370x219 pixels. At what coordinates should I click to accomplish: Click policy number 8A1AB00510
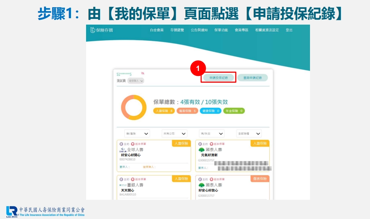pos(127,194)
